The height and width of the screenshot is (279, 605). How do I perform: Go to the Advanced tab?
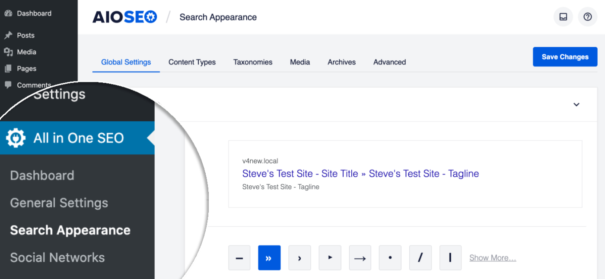tap(389, 62)
